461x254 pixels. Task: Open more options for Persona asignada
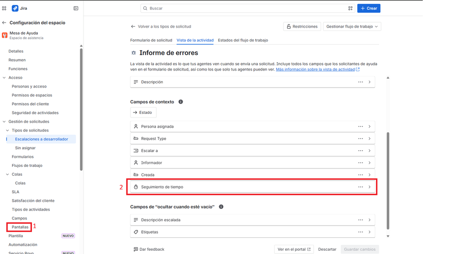coord(360,127)
